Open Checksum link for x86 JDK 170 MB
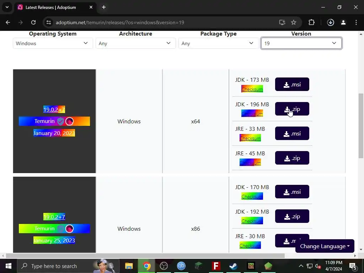364x273 pixels. point(252,197)
